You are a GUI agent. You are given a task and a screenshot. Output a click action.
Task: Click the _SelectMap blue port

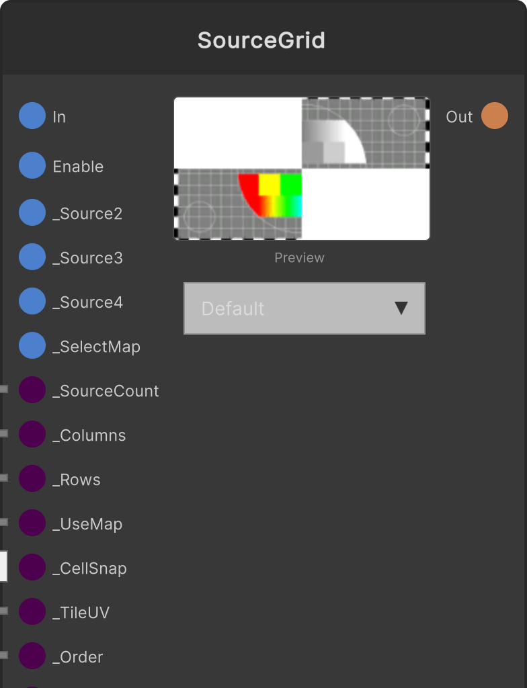tap(32, 345)
